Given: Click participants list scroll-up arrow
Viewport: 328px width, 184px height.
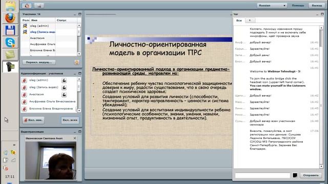Looking at the screenshot, I should [x=79, y=25].
